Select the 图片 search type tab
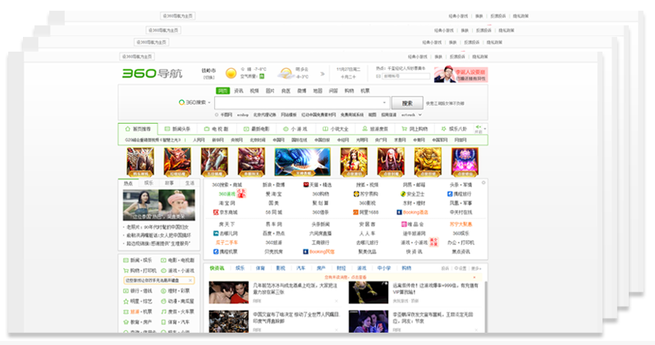This screenshot has height=345, width=655. (x=270, y=90)
